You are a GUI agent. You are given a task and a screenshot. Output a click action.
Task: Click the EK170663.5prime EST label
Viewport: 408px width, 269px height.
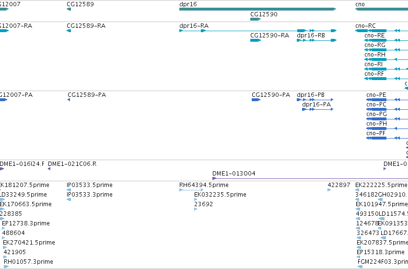coord(26,204)
